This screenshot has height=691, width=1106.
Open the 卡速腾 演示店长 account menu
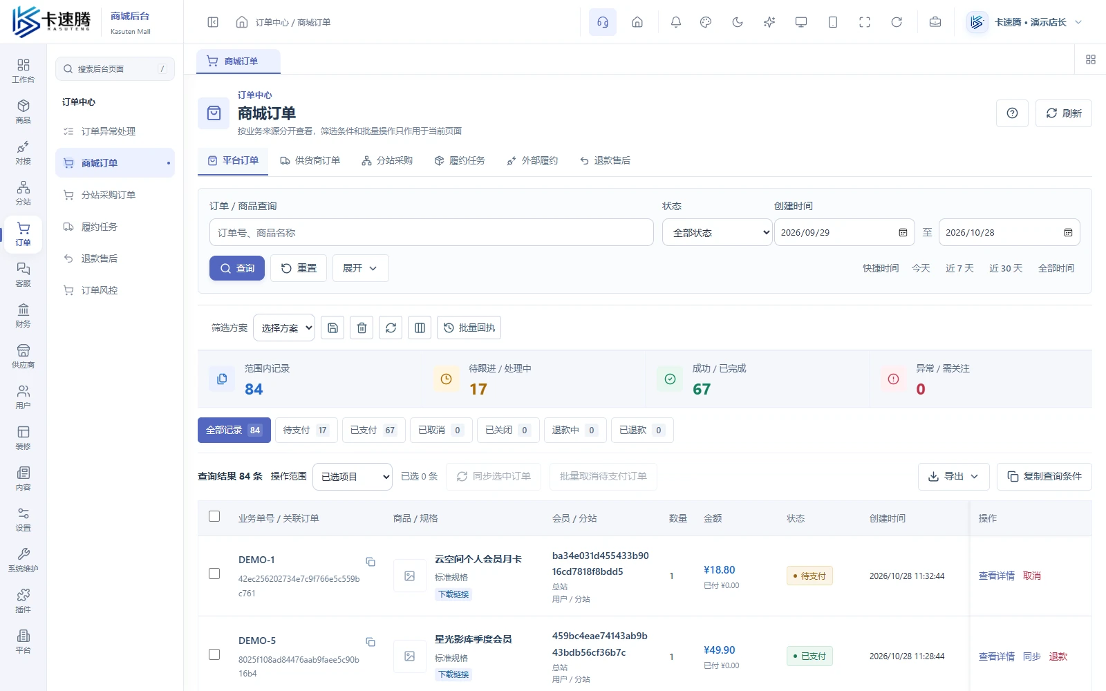pyautogui.click(x=1024, y=22)
